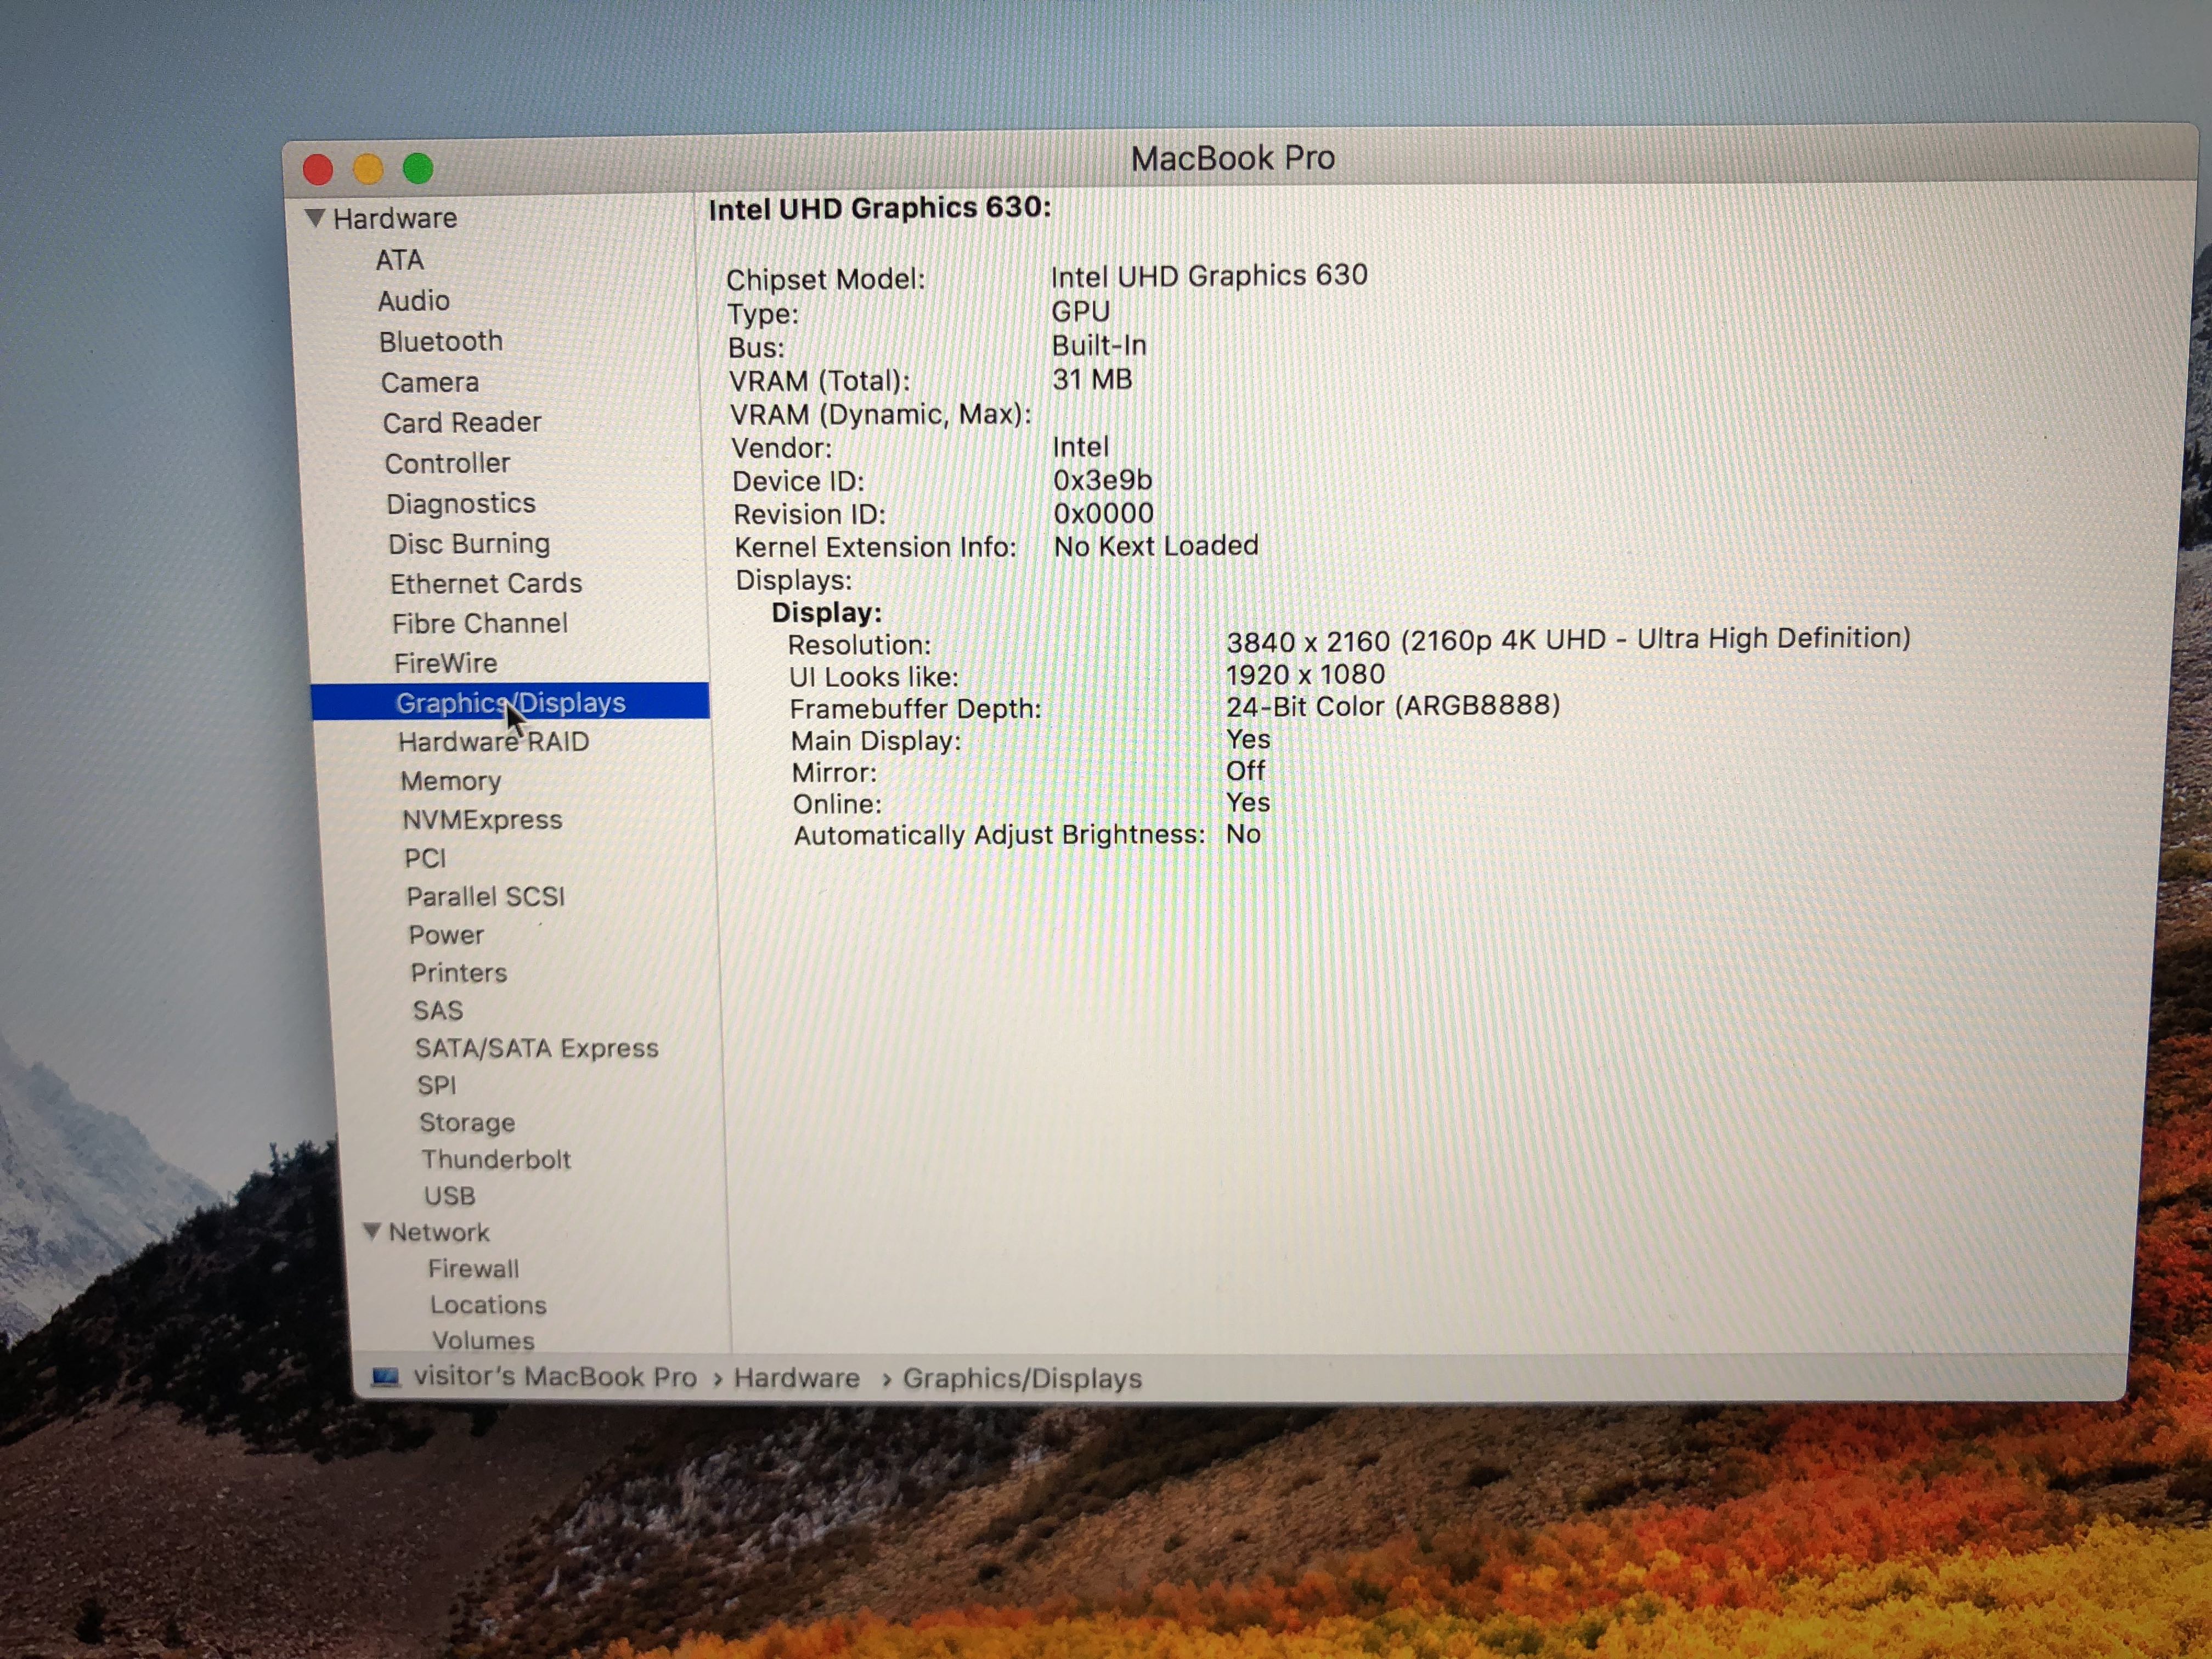
Task: Select the Power sidebar entry
Action: [446, 935]
